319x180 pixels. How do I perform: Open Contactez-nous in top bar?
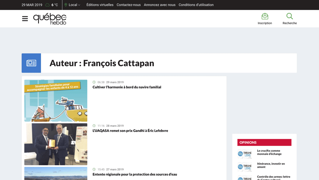coord(129,5)
